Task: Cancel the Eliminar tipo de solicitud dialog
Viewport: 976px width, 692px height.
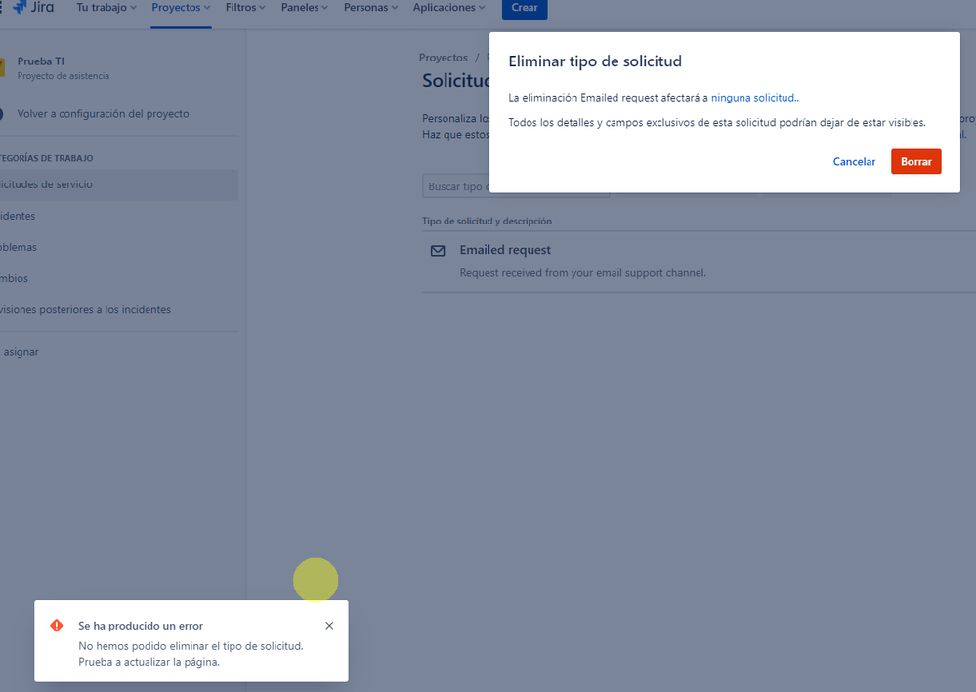Action: point(854,162)
